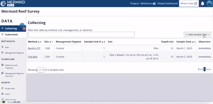Open the Benthic PIT record link

(34, 48)
